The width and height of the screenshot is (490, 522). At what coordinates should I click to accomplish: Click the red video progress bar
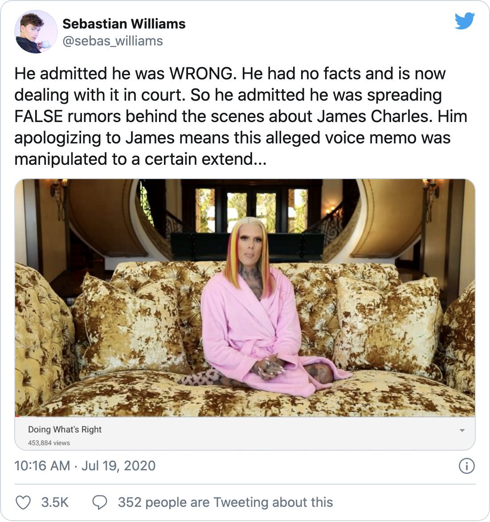(18, 416)
